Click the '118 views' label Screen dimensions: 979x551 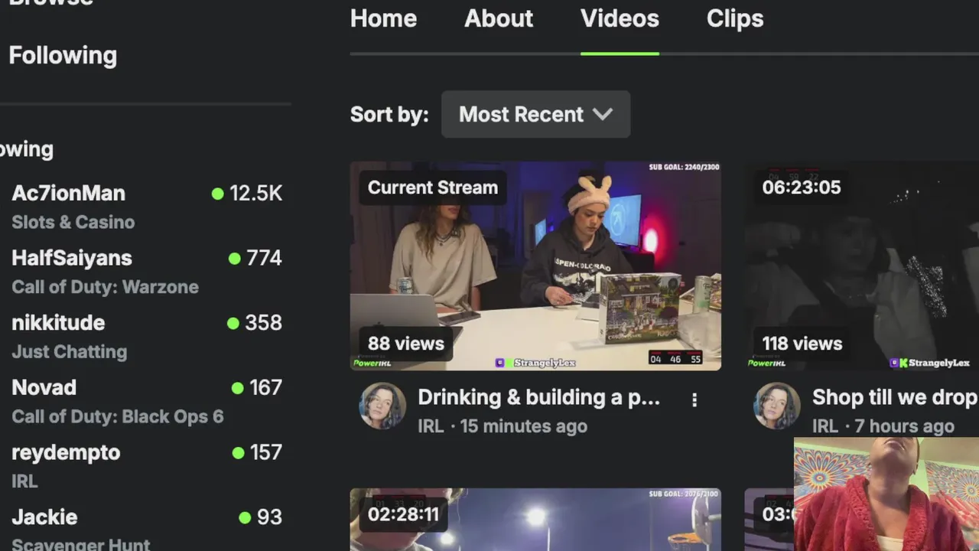pyautogui.click(x=802, y=344)
